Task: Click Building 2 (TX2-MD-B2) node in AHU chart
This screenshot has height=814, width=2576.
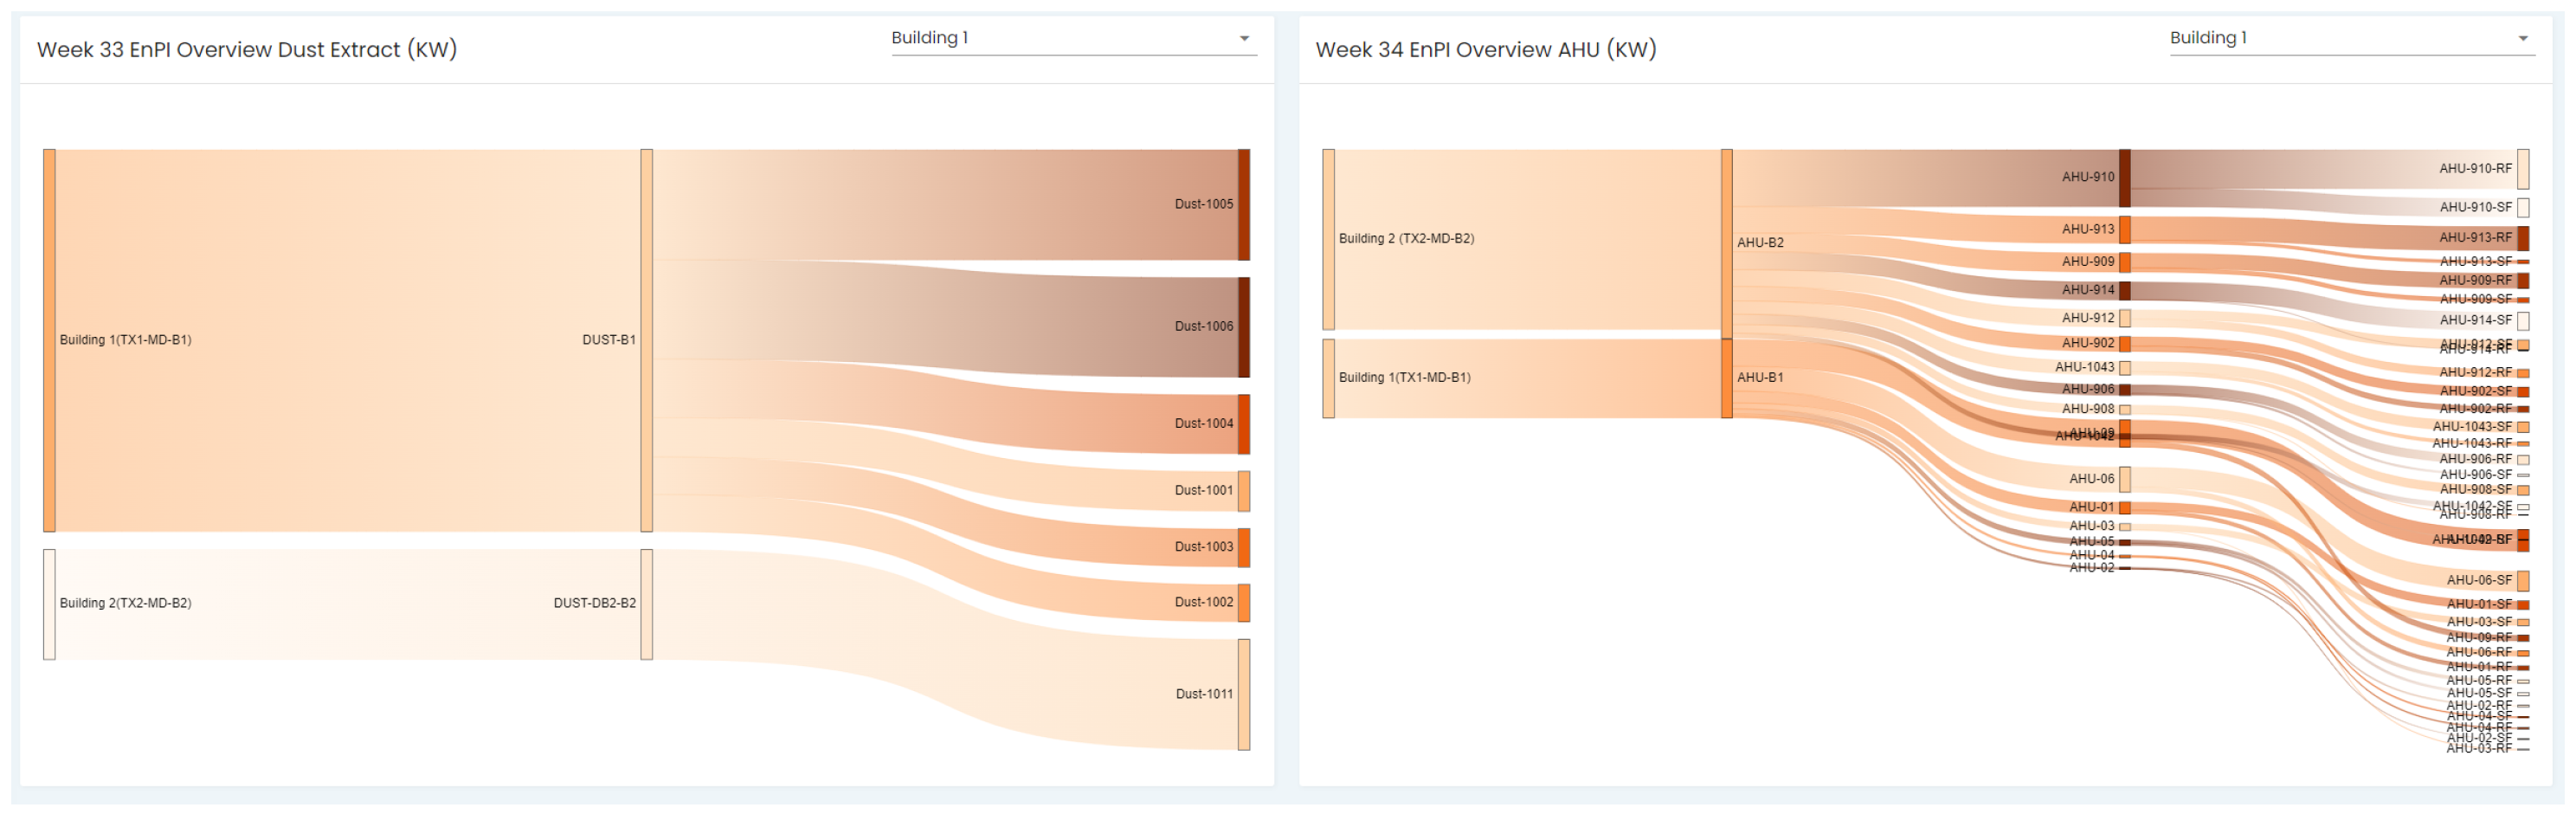Action: 1328,239
